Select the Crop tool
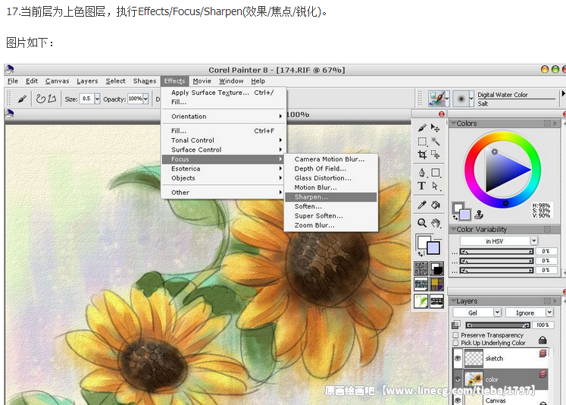This screenshot has width=566, height=405. point(422,155)
